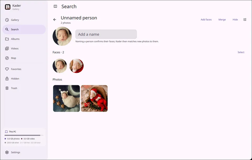Toggle the sidebar panel icon
The image size is (252, 160).
pos(55,6)
